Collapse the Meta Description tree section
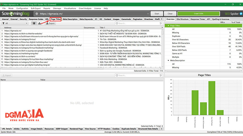The width and height of the screenshot is (243, 136). (x=168, y=61)
